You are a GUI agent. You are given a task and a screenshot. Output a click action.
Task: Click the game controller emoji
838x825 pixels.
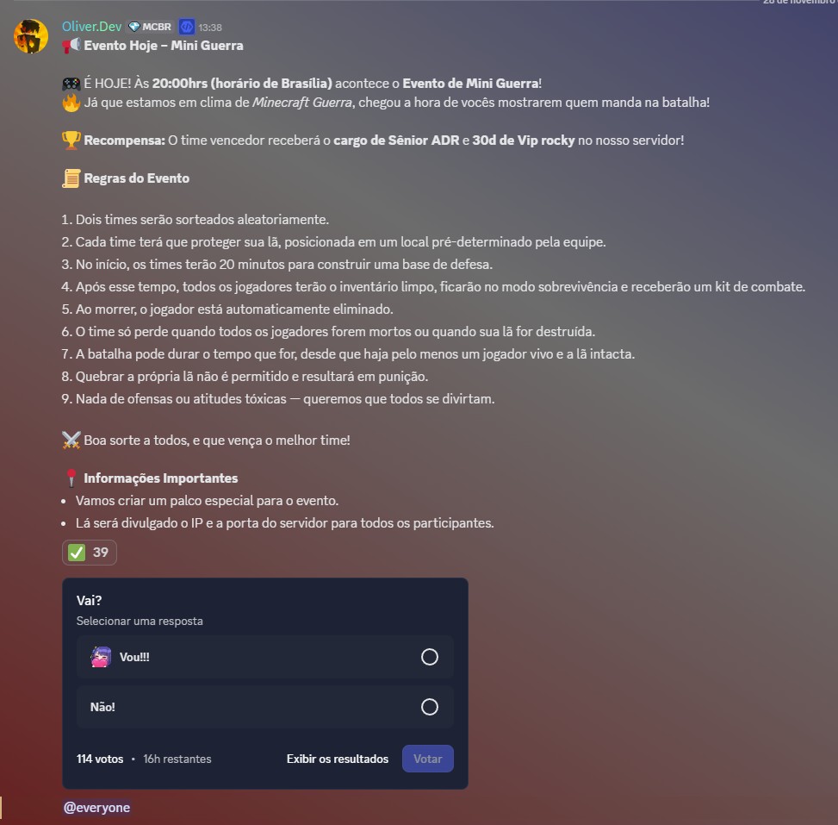click(71, 84)
